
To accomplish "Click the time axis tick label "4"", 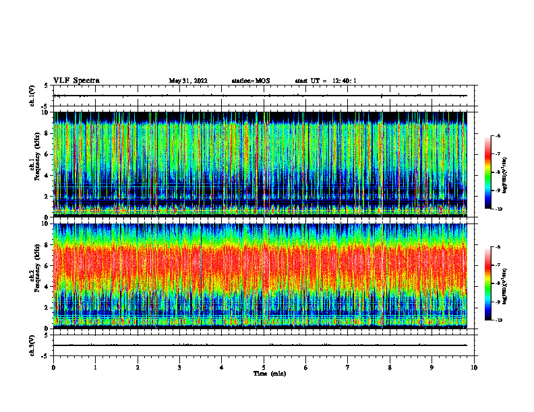I will pos(222,368).
